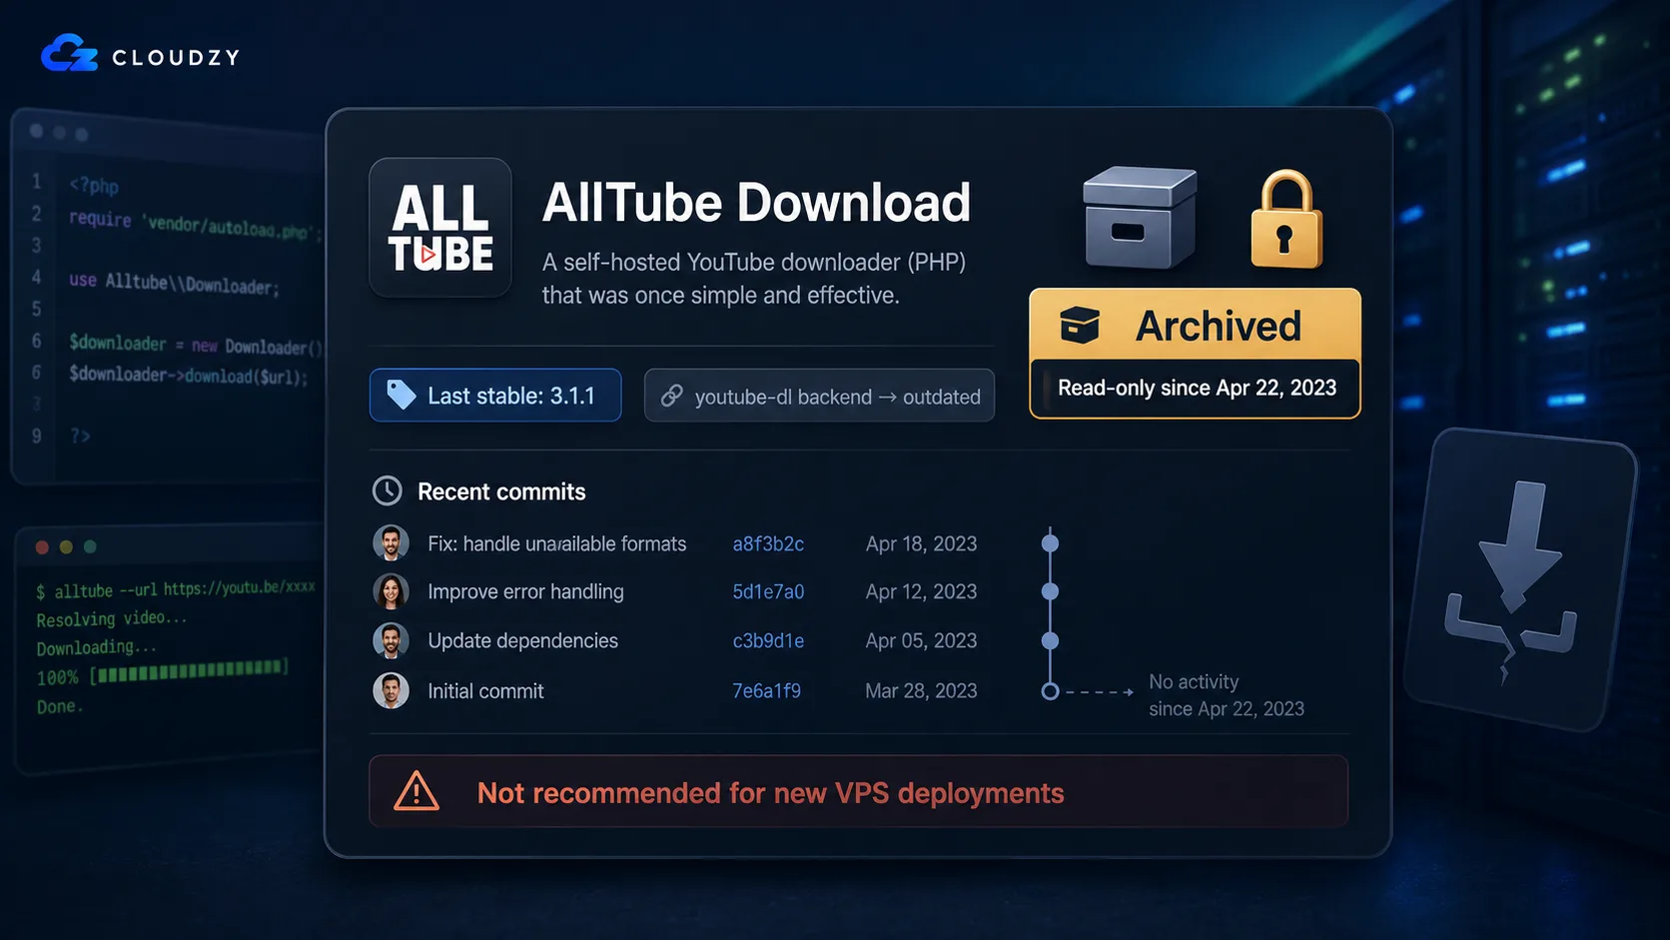Click the Cloudzy cloud logo icon
Image resolution: width=1670 pixels, height=940 pixels.
point(69,54)
